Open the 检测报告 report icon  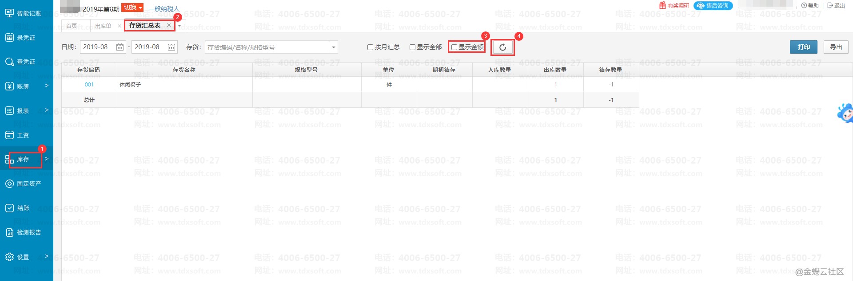9,232
